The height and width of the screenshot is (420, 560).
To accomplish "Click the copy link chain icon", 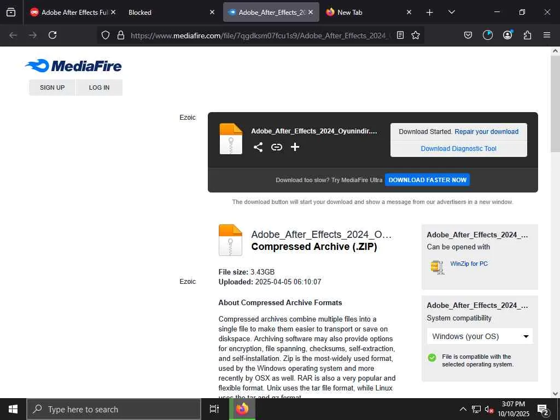I will pyautogui.click(x=276, y=147).
